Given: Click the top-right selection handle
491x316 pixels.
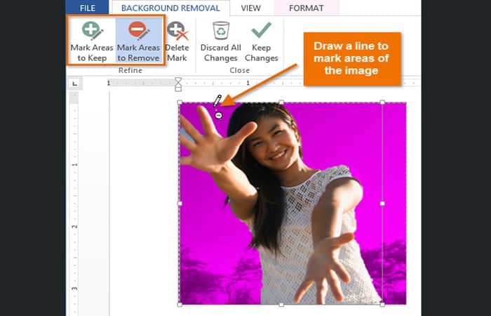Looking at the screenshot, I should pos(382,103).
